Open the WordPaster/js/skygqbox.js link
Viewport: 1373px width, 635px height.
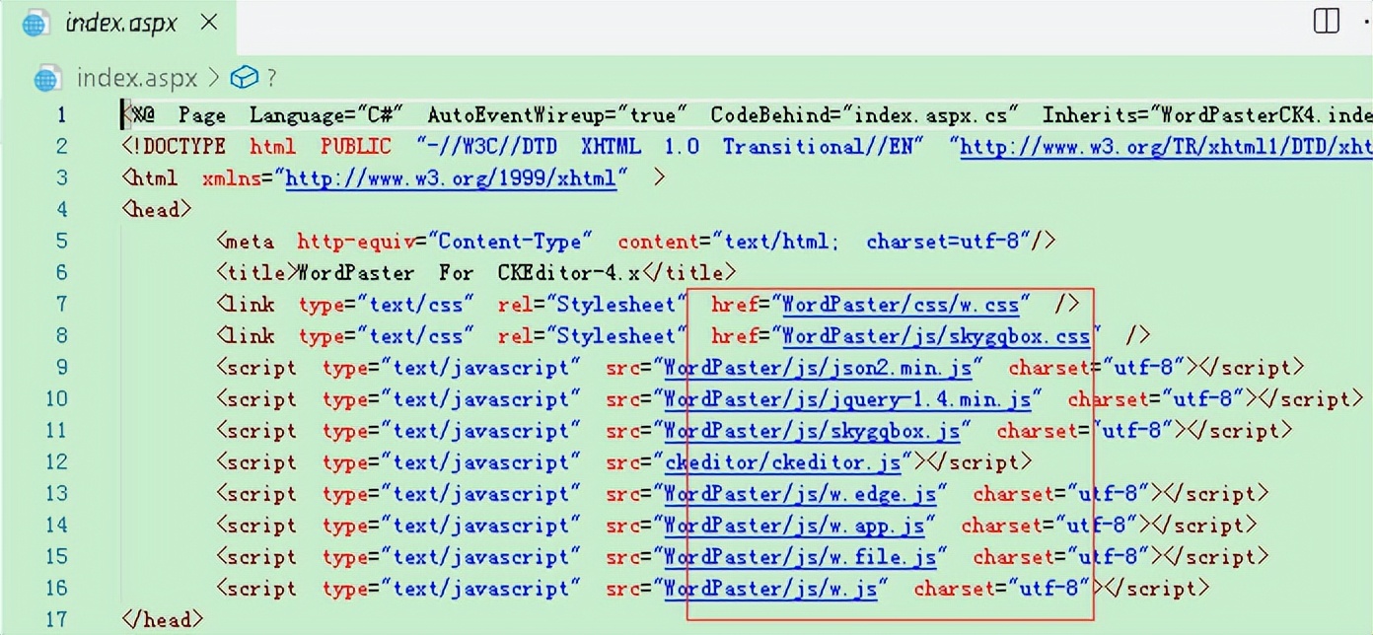point(812,431)
